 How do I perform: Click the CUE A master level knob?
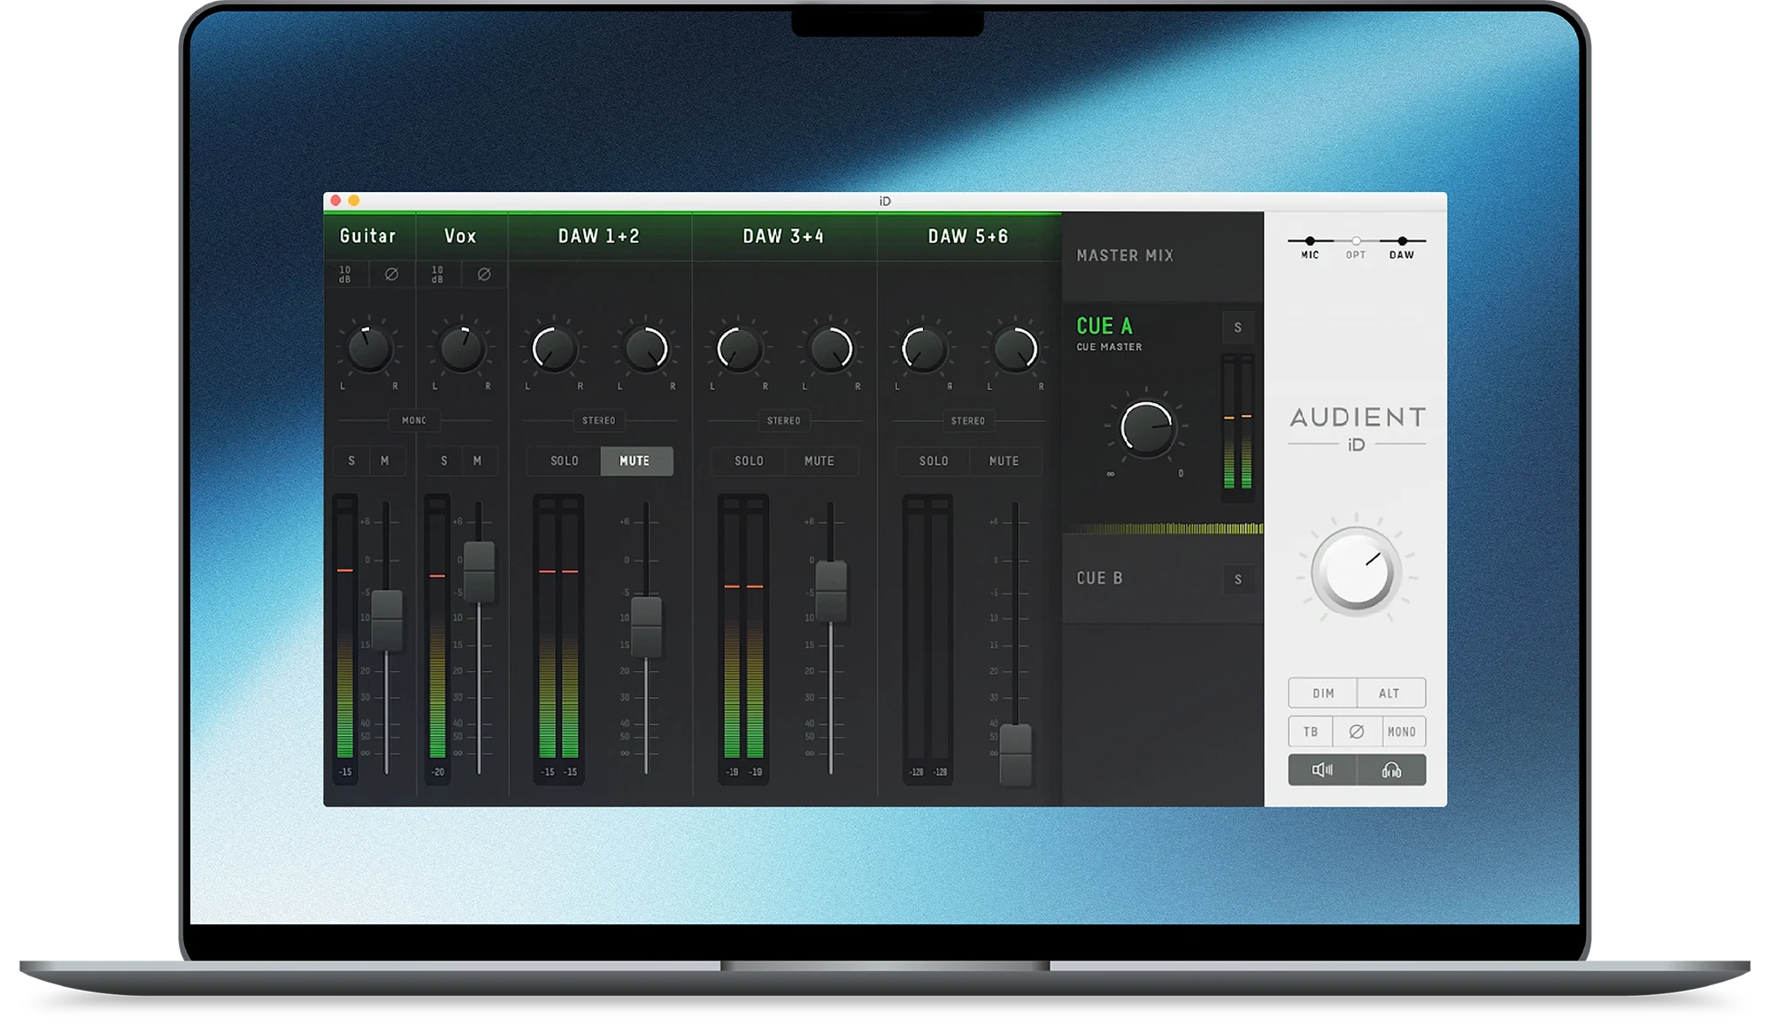coord(1146,429)
